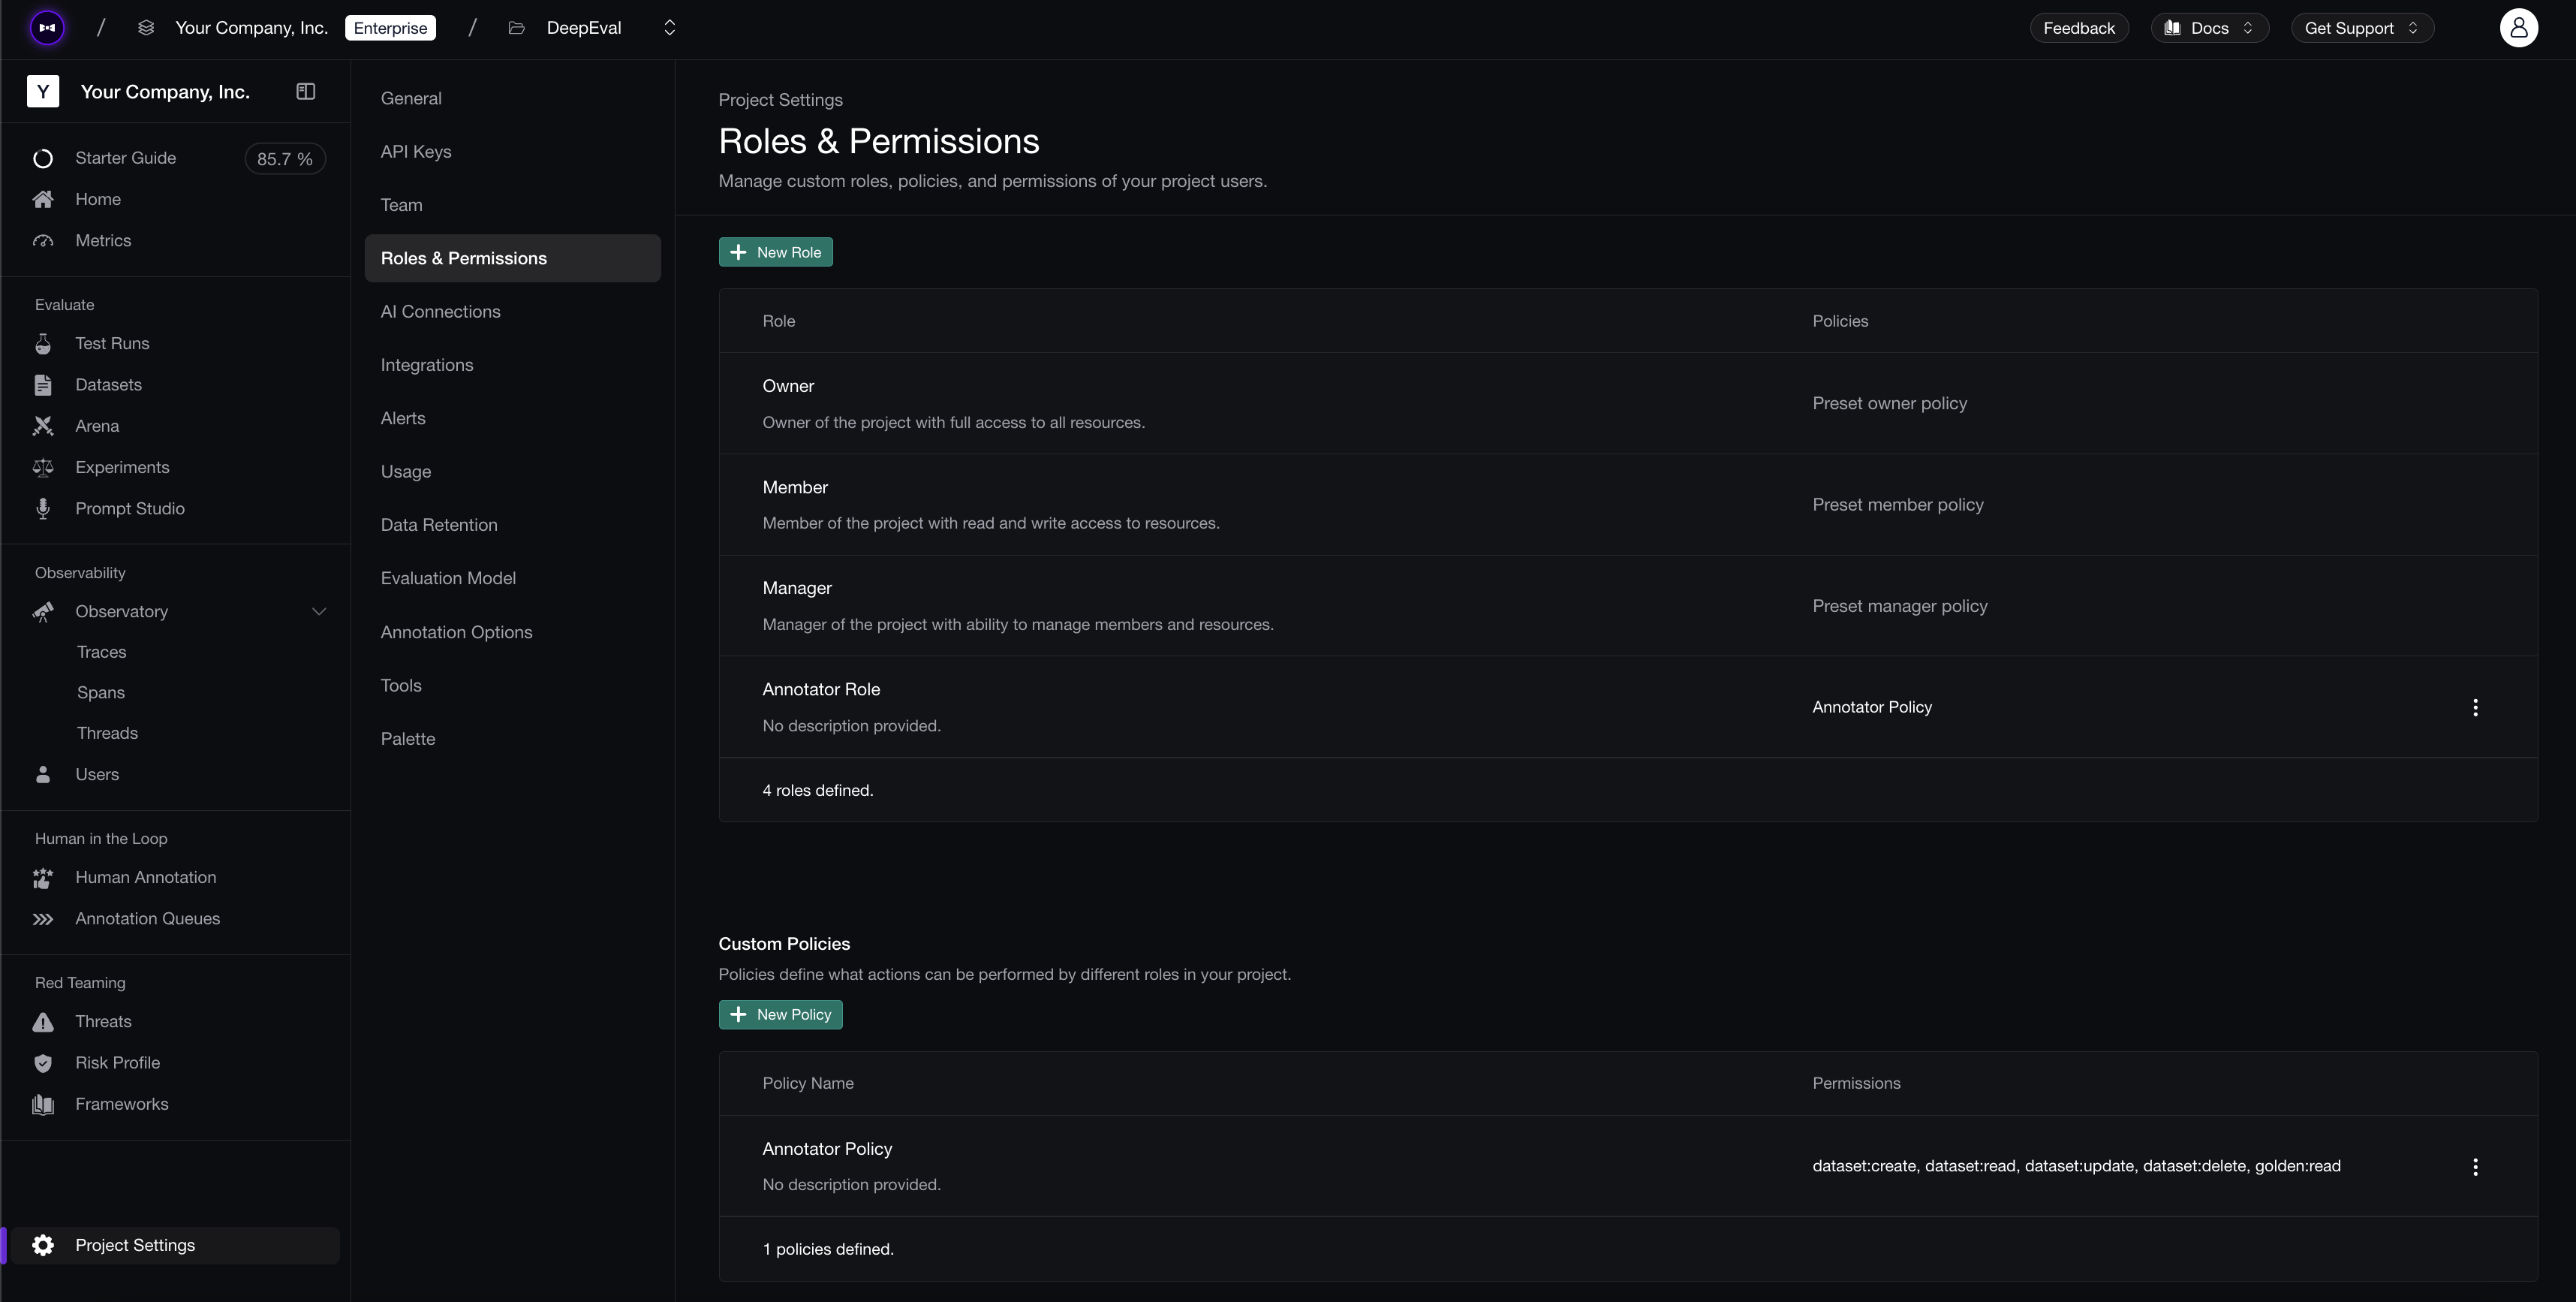Open Experiments in the sidebar
The width and height of the screenshot is (2576, 1302).
(x=122, y=467)
